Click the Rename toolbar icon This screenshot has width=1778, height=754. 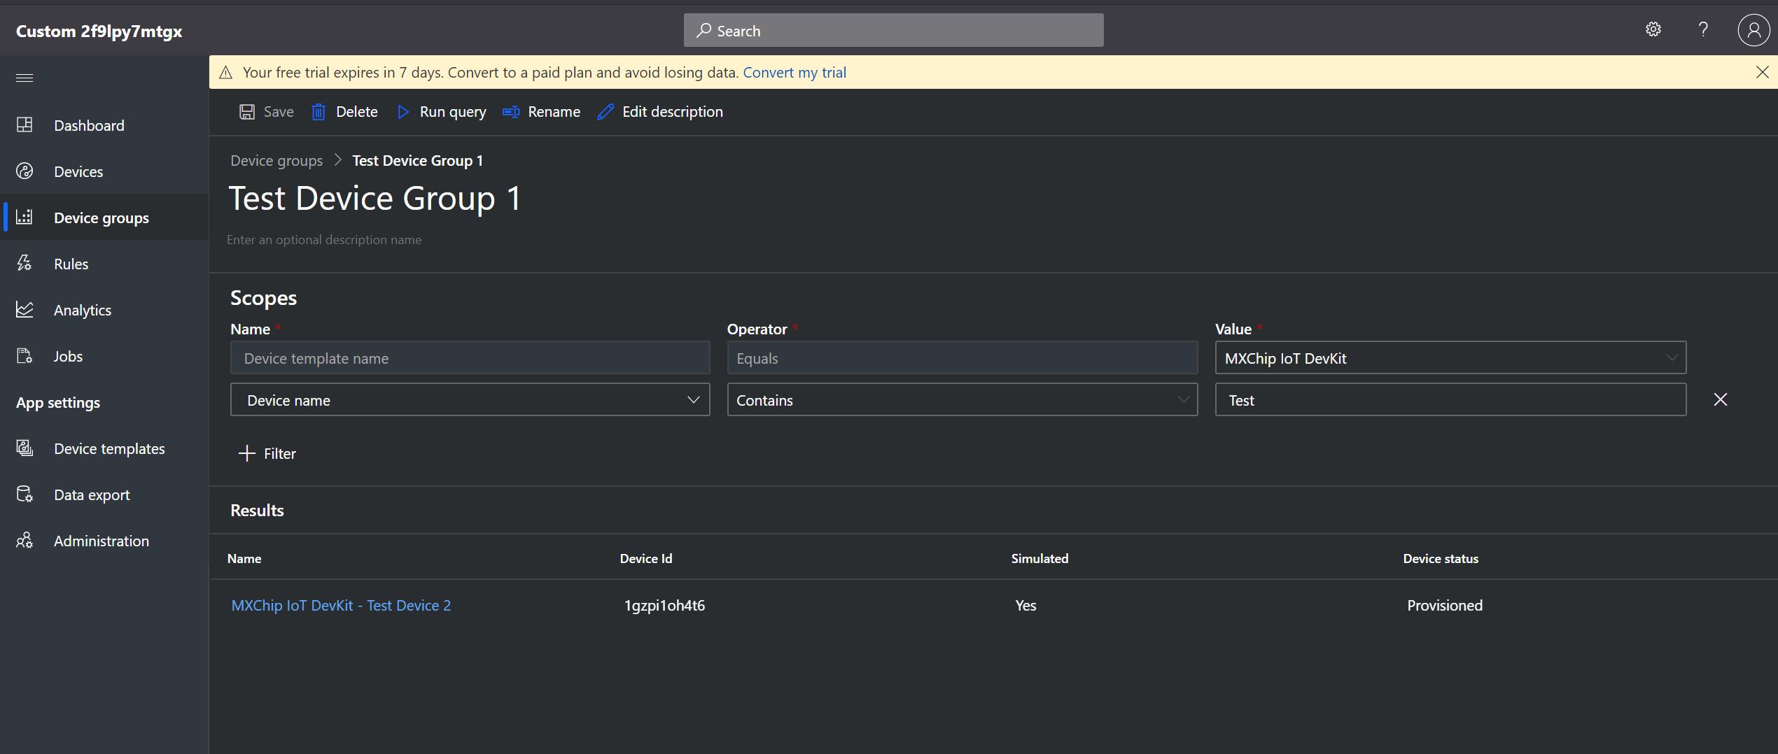(x=511, y=112)
